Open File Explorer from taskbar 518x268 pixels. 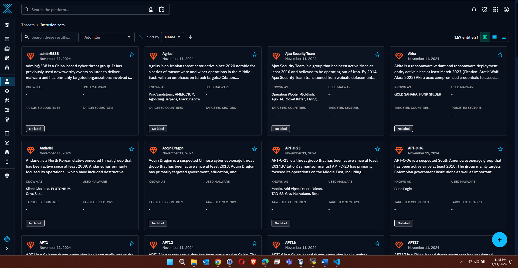[x=194, y=262]
